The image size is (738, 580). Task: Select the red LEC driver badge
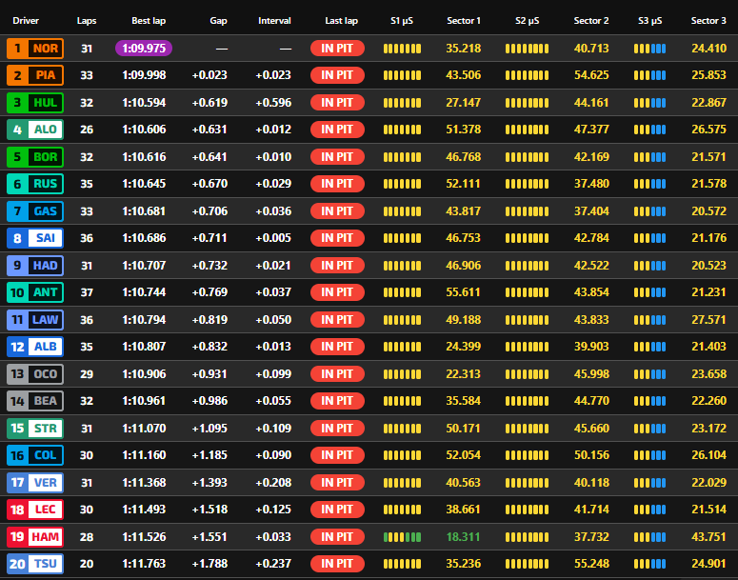(x=34, y=510)
